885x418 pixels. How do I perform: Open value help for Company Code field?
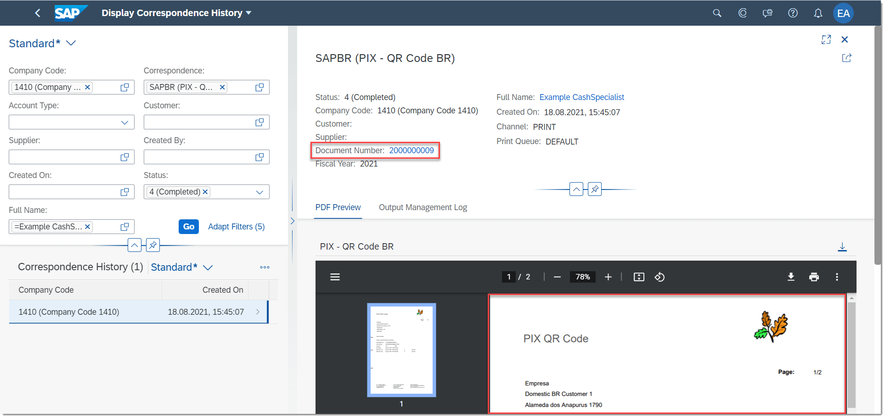click(124, 87)
